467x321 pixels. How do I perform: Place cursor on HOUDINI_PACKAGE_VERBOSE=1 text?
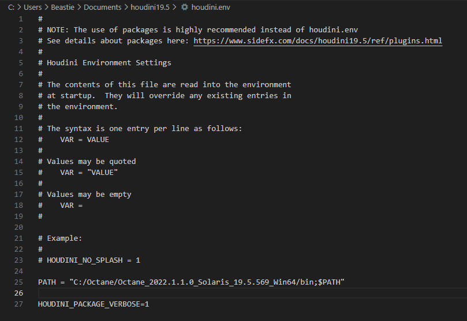(94, 304)
